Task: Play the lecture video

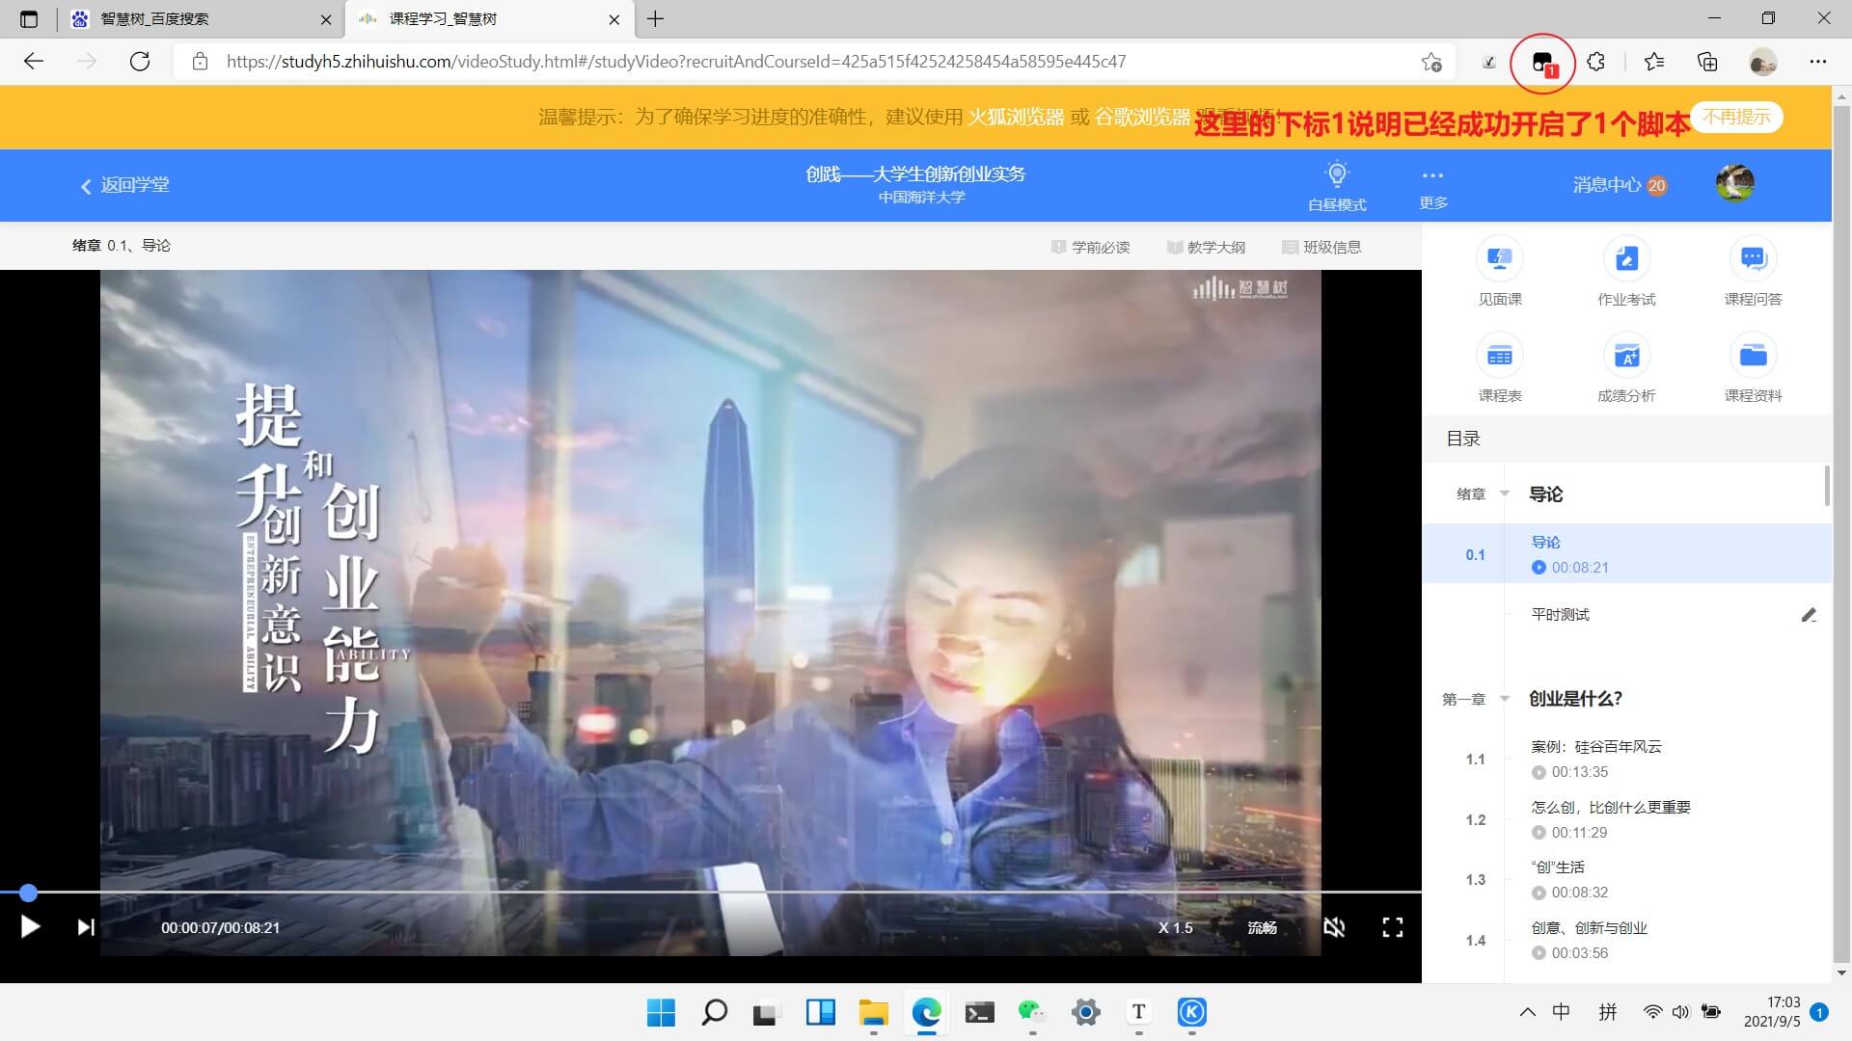Action: click(x=30, y=927)
